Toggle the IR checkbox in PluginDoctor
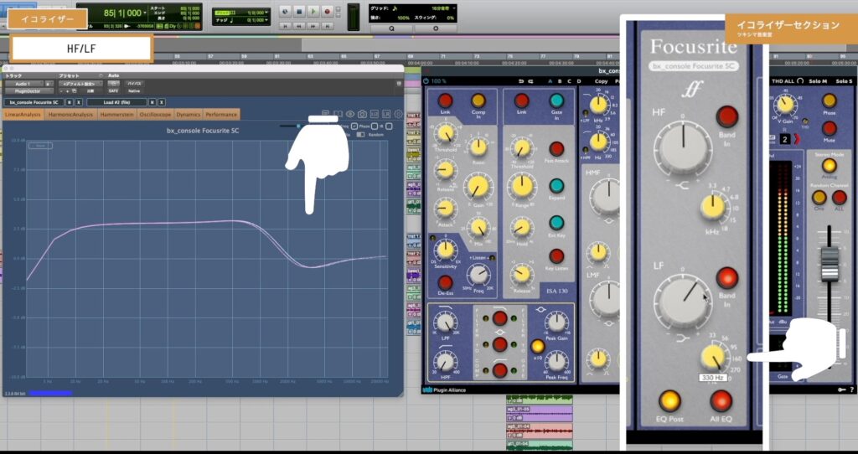 389,126
